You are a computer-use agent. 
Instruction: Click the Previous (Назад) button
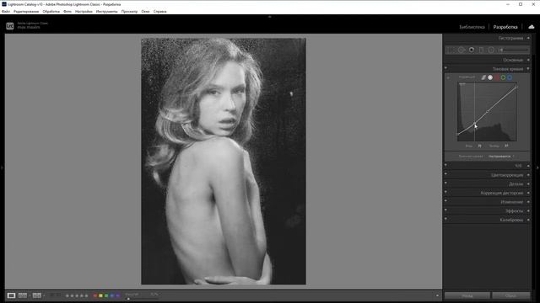(x=467, y=295)
